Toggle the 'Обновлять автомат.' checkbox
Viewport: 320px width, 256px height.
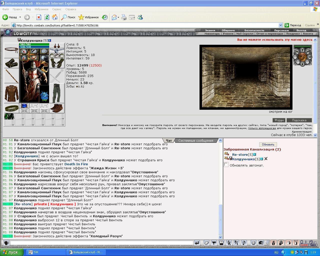click(x=226, y=164)
